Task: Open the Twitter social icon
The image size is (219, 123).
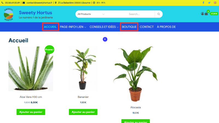Action: [209, 3]
